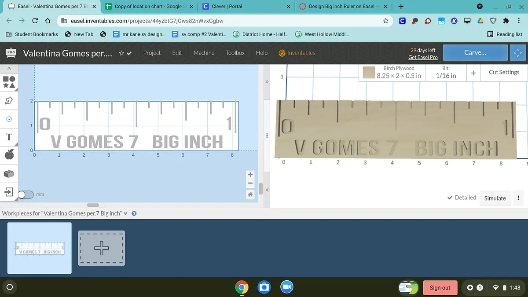
Task: Select the Pen drawing tool
Action: point(9,101)
